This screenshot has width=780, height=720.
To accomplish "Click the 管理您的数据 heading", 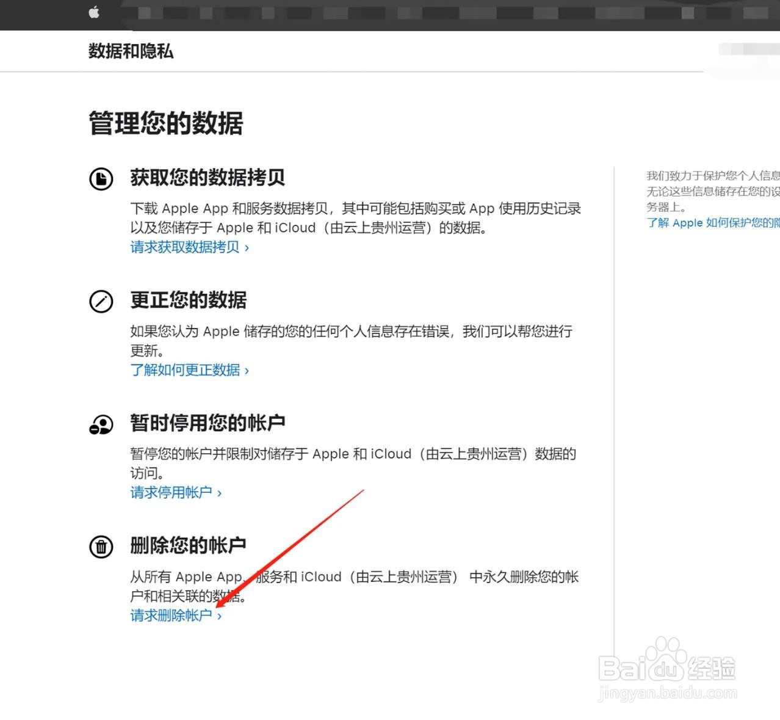I will pyautogui.click(x=166, y=123).
